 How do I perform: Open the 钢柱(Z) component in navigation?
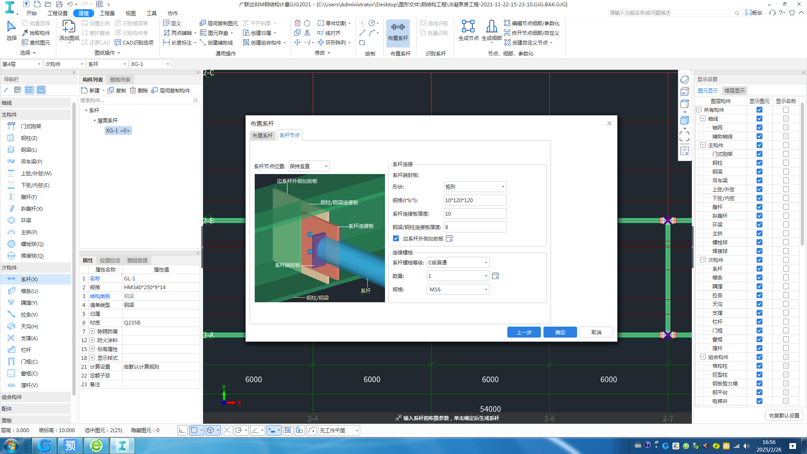point(29,138)
